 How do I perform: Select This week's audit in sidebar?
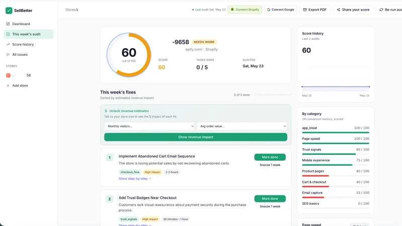pyautogui.click(x=29, y=34)
